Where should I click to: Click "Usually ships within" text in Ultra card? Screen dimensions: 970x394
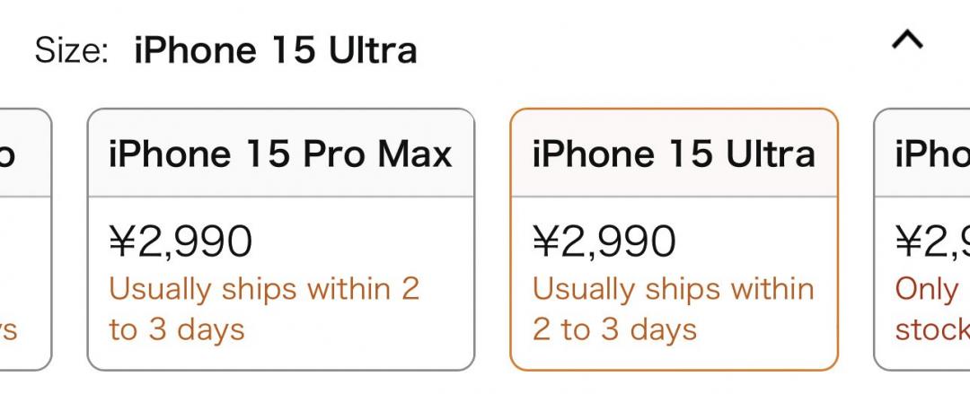pyautogui.click(x=674, y=289)
